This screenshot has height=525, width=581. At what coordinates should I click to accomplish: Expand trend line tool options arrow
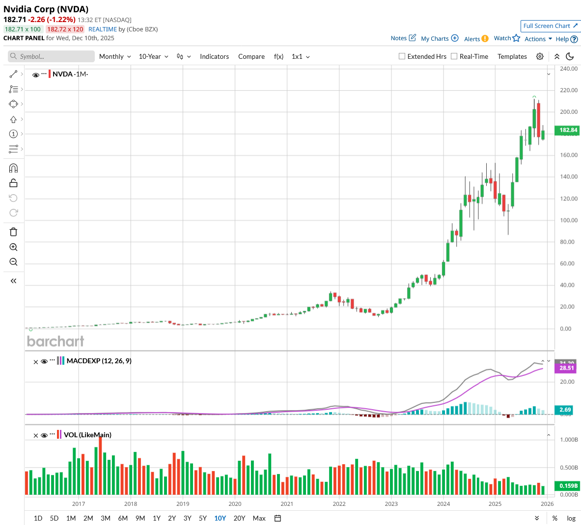22,75
